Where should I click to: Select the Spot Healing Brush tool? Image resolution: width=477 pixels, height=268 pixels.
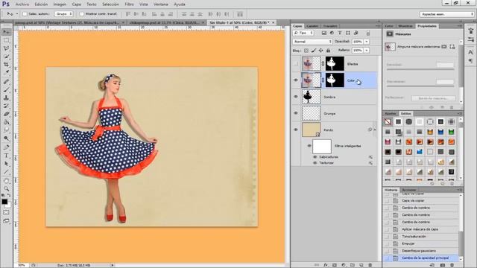[x=6, y=82]
